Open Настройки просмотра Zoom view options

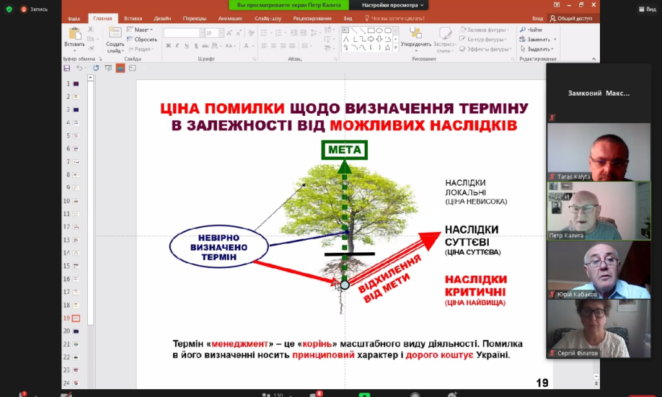tap(392, 5)
